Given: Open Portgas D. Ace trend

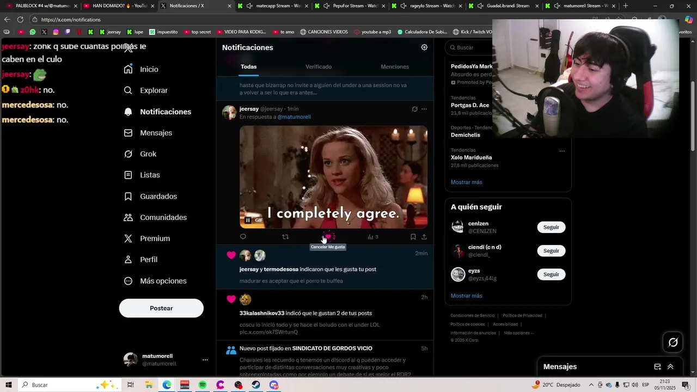Looking at the screenshot, I should (x=469, y=105).
